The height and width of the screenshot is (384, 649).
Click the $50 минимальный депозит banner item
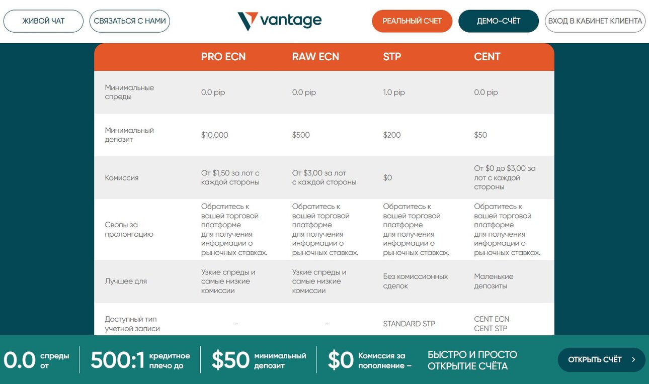259,360
